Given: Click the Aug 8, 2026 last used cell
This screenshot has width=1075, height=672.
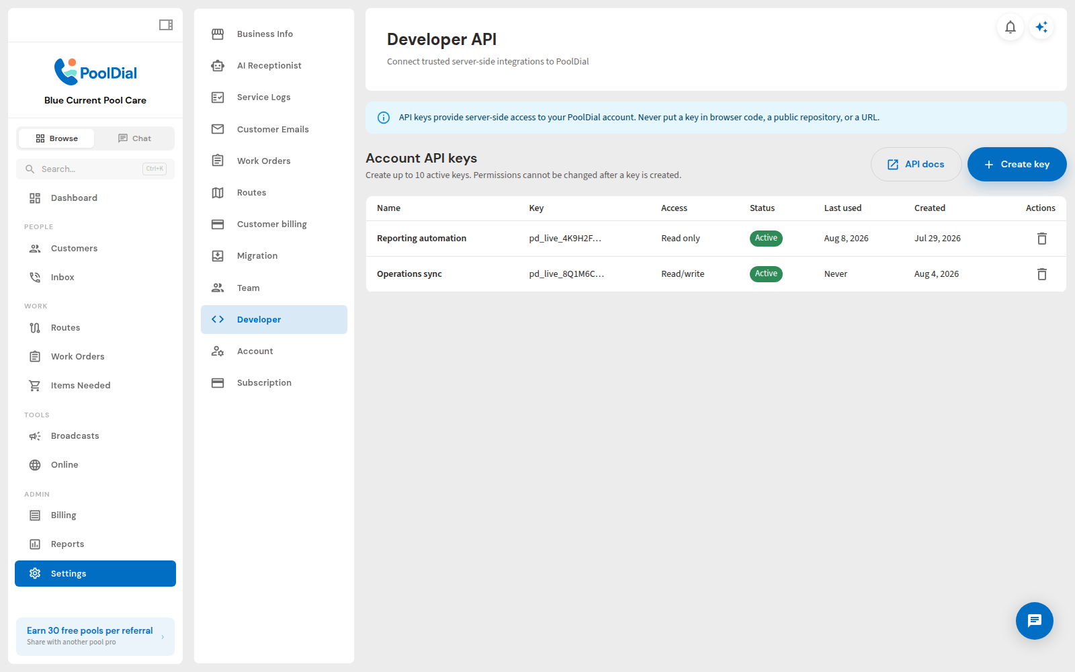Looking at the screenshot, I should tap(847, 239).
